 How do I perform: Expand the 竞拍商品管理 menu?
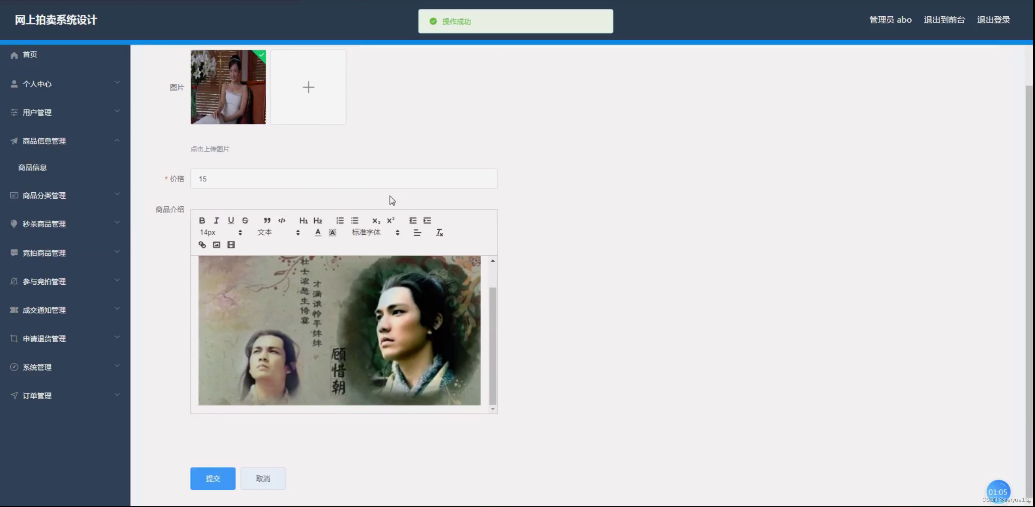point(65,253)
